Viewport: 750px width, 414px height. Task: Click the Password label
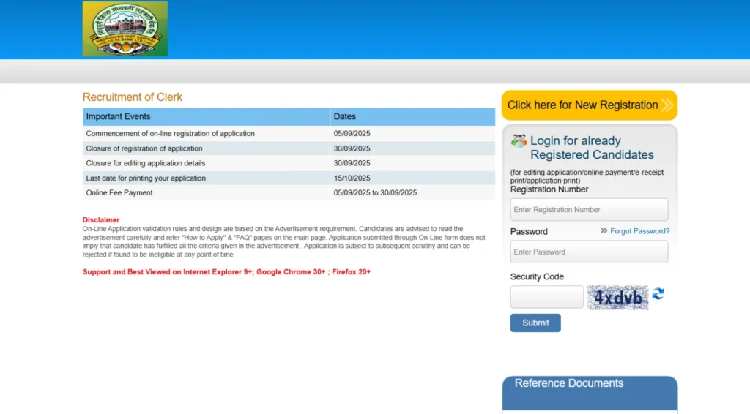point(529,232)
